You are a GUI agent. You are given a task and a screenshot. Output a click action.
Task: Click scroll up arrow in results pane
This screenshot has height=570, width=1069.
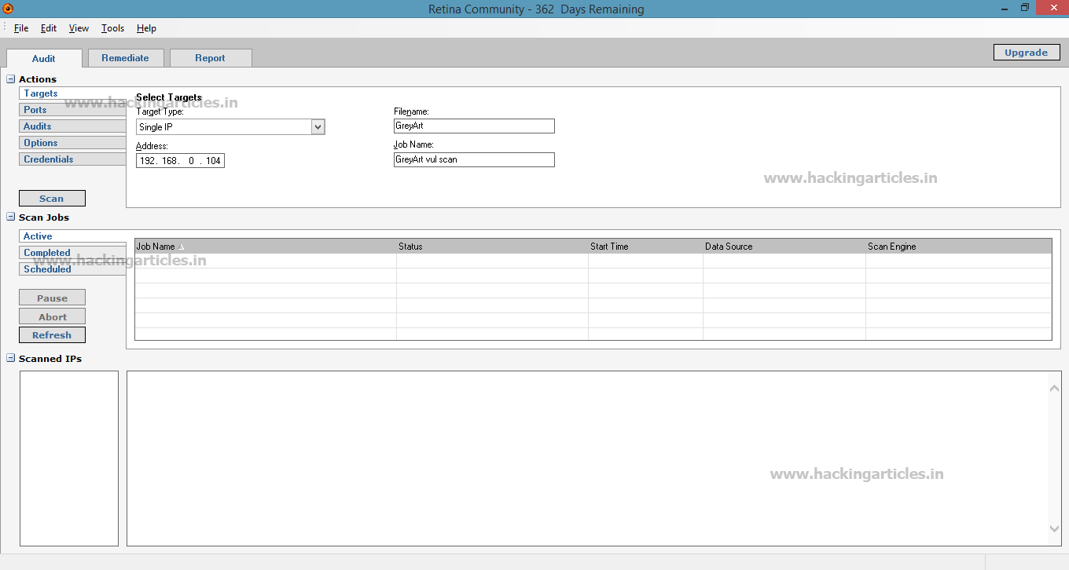(x=1055, y=388)
